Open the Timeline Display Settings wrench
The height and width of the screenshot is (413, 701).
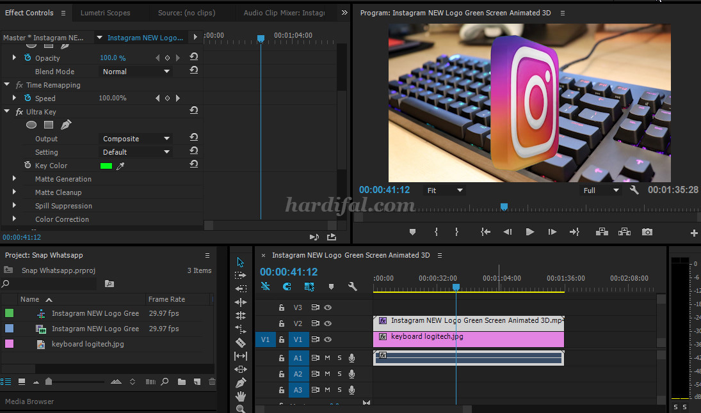353,286
